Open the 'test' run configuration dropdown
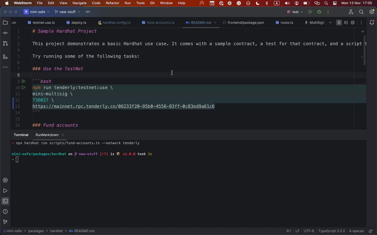This screenshot has width=377, height=235. 295,12
